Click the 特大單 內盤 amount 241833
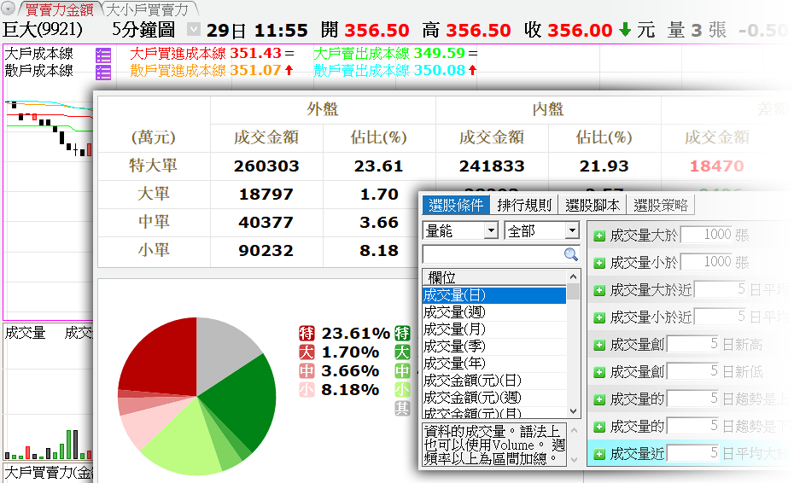Image resolution: width=794 pixels, height=483 pixels. [492, 166]
